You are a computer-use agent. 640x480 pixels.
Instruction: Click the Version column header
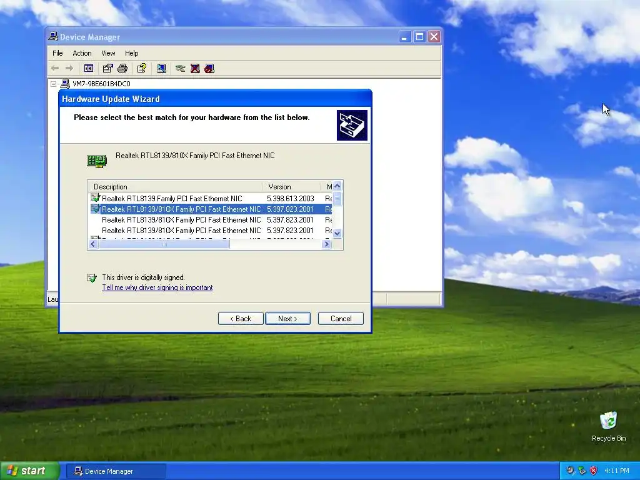click(x=291, y=186)
